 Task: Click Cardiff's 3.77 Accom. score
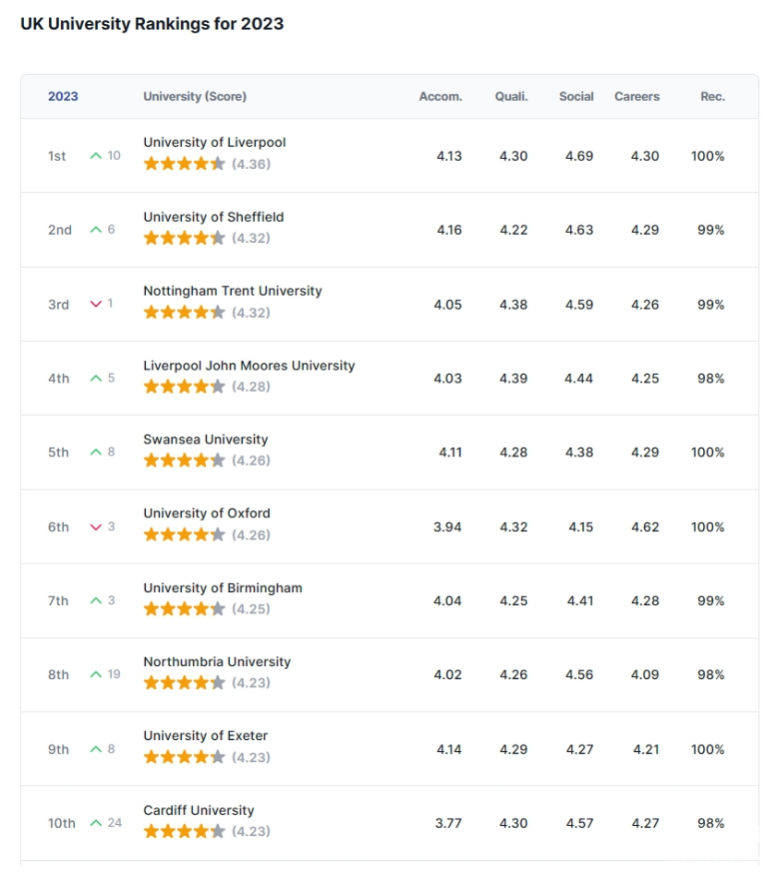(x=448, y=823)
